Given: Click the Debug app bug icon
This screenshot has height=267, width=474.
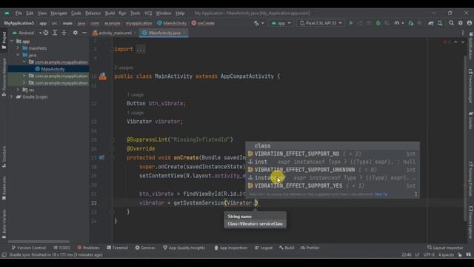Looking at the screenshot, I should (378, 23).
